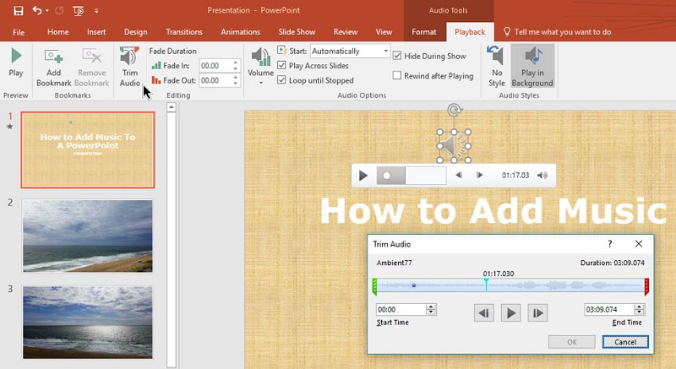Move back 0.25 seconds in audio player

(459, 176)
